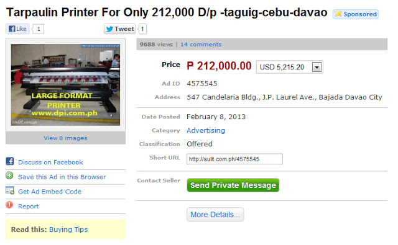Select the Short URL text field
398x245 pixels.
(x=234, y=159)
